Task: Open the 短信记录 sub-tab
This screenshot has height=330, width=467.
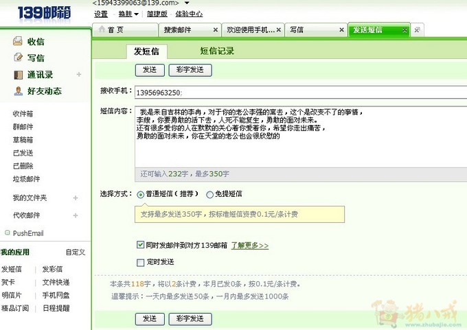Action: 217,51
